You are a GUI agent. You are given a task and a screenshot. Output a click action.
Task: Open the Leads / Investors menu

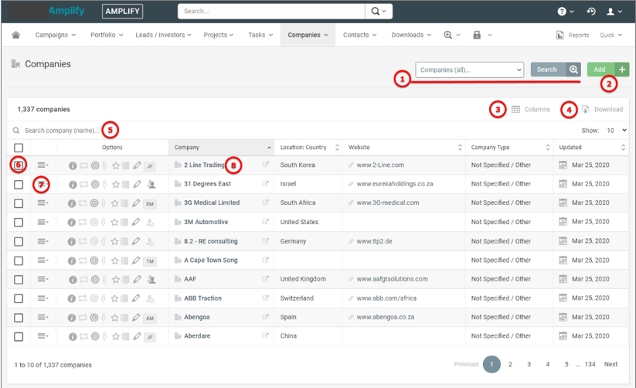[x=164, y=35]
